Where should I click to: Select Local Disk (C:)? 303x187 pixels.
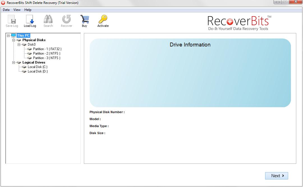tap(37, 67)
